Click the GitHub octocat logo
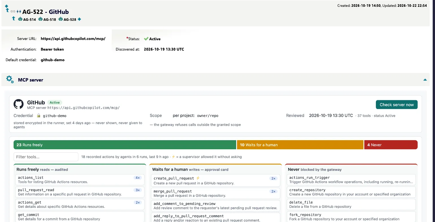This screenshot has width=435, height=222. tap(19, 104)
